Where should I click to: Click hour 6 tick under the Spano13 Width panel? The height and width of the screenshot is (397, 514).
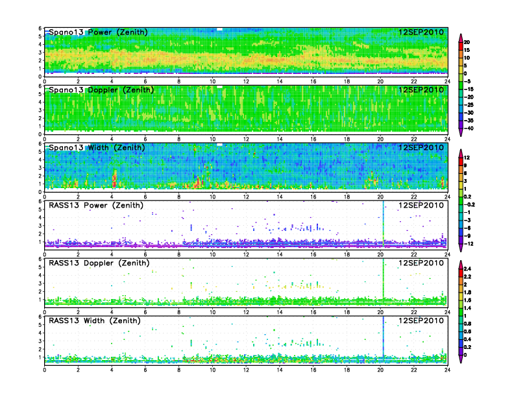(x=145, y=197)
